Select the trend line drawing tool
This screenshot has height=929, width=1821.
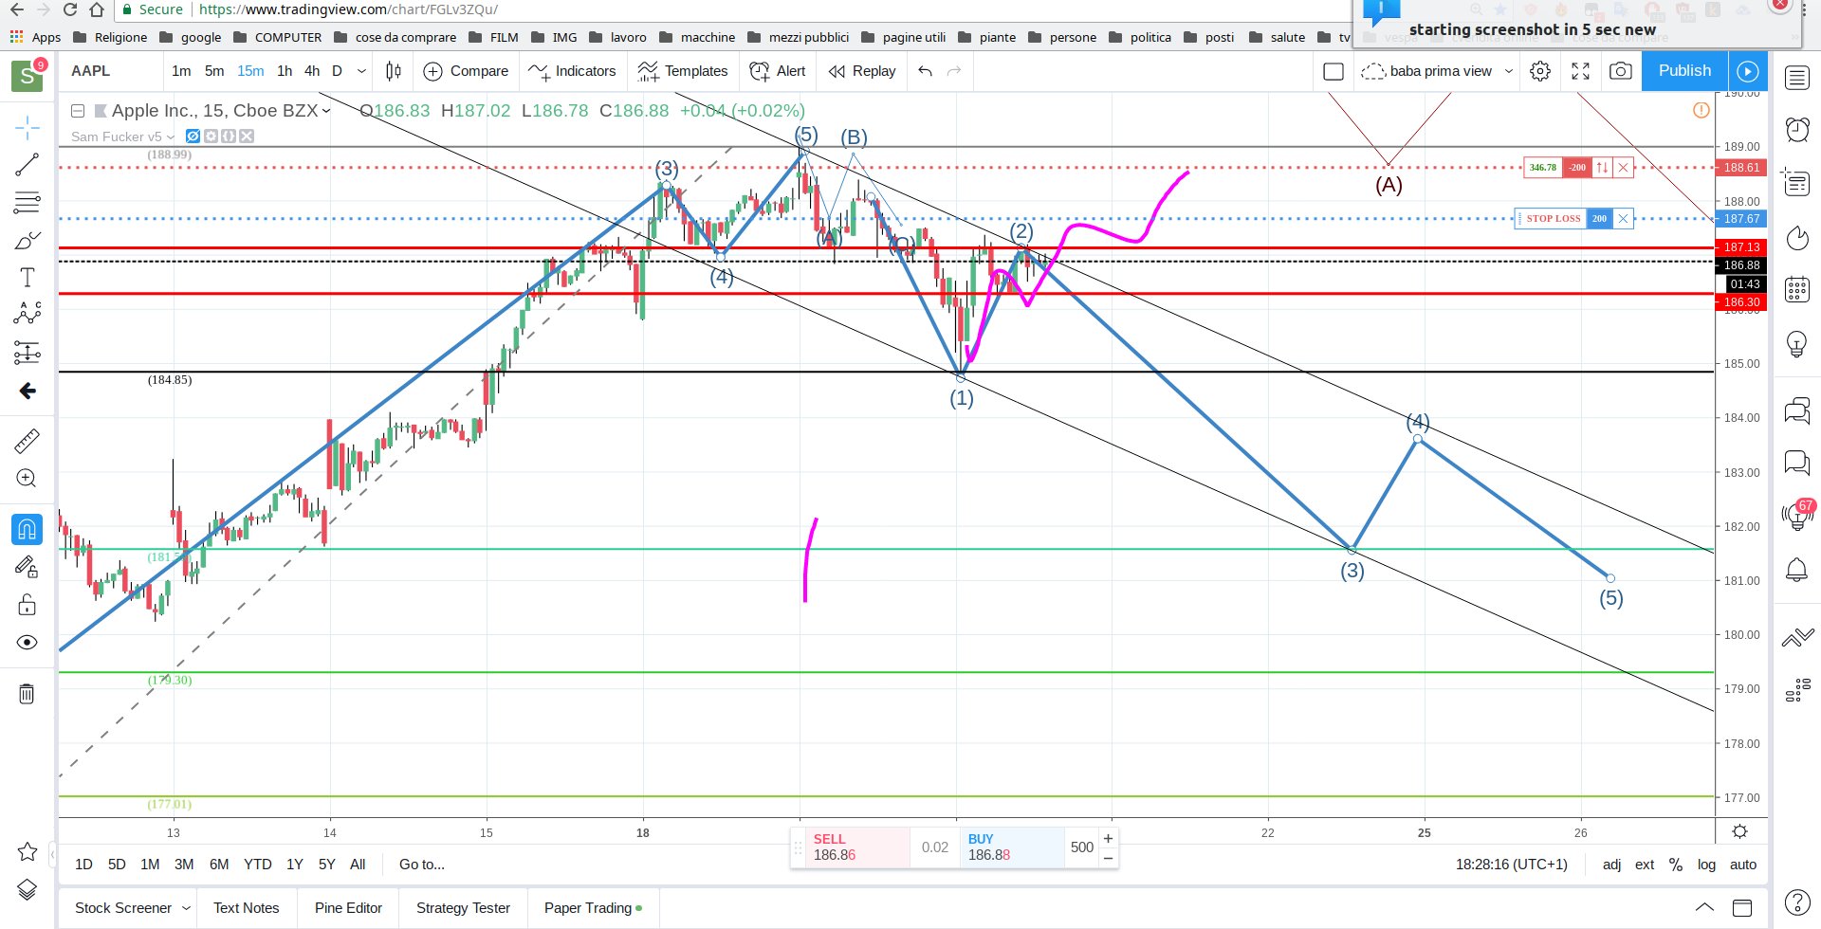tap(28, 165)
